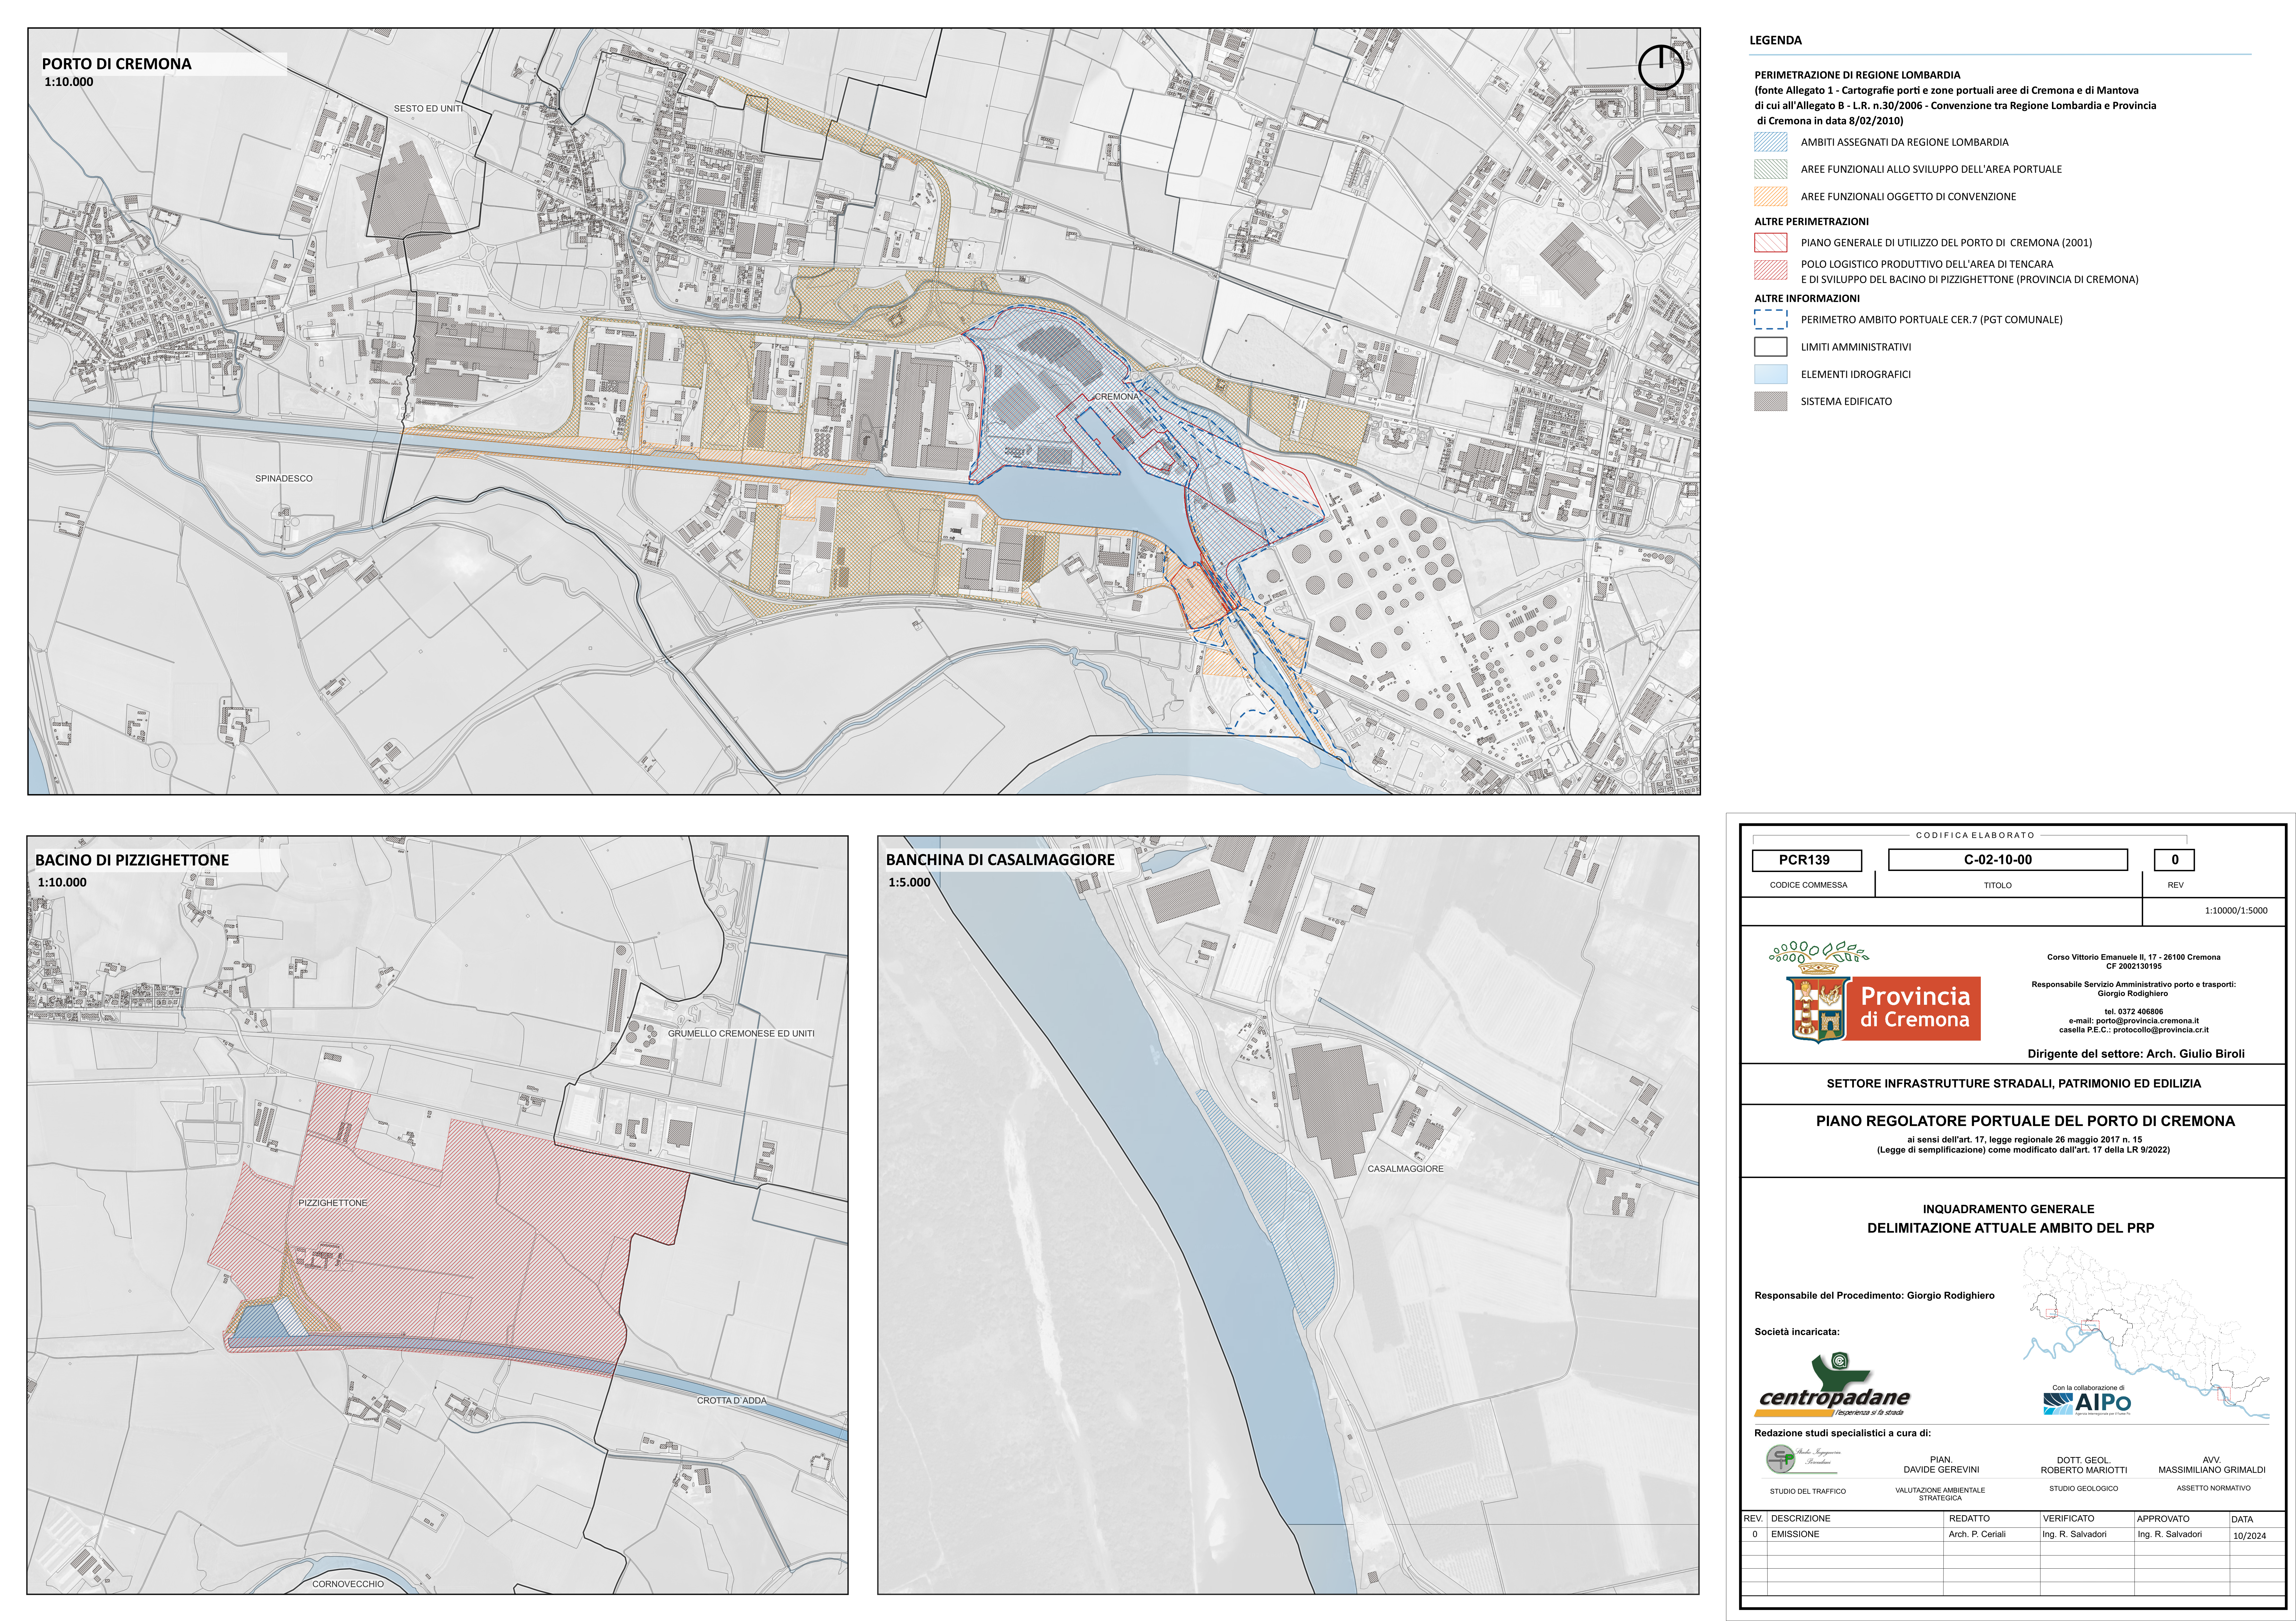Click the traffic study firm's round logo
The width and height of the screenshot is (2296, 1621).
(1781, 1459)
